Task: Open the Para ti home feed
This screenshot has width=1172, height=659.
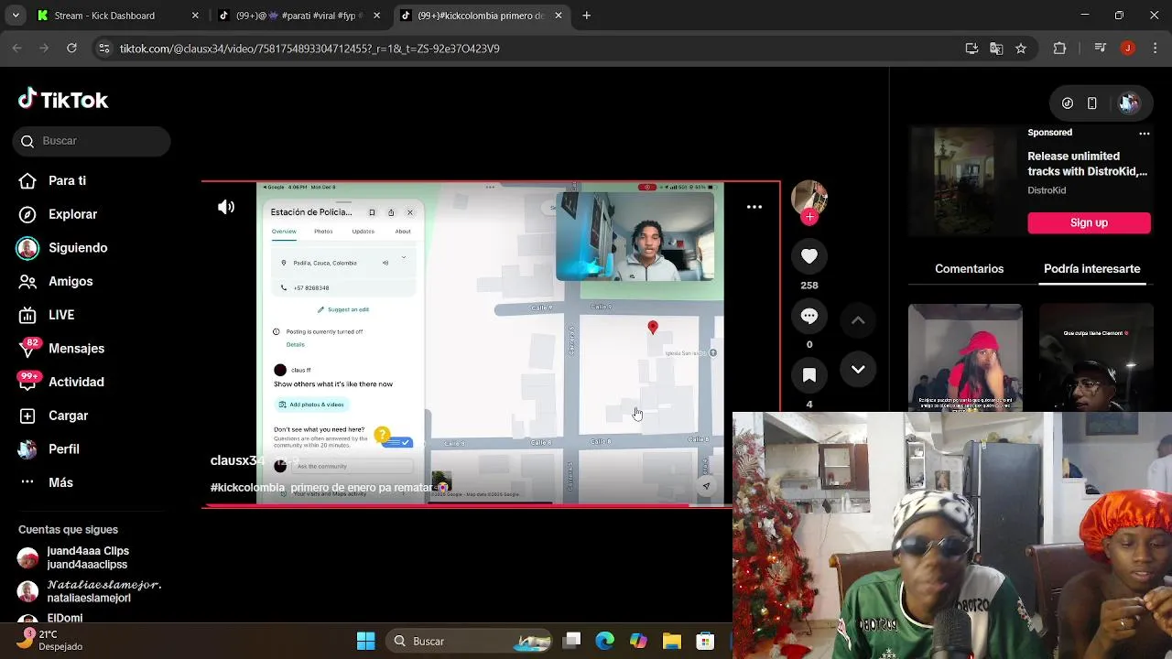Action: click(53, 180)
